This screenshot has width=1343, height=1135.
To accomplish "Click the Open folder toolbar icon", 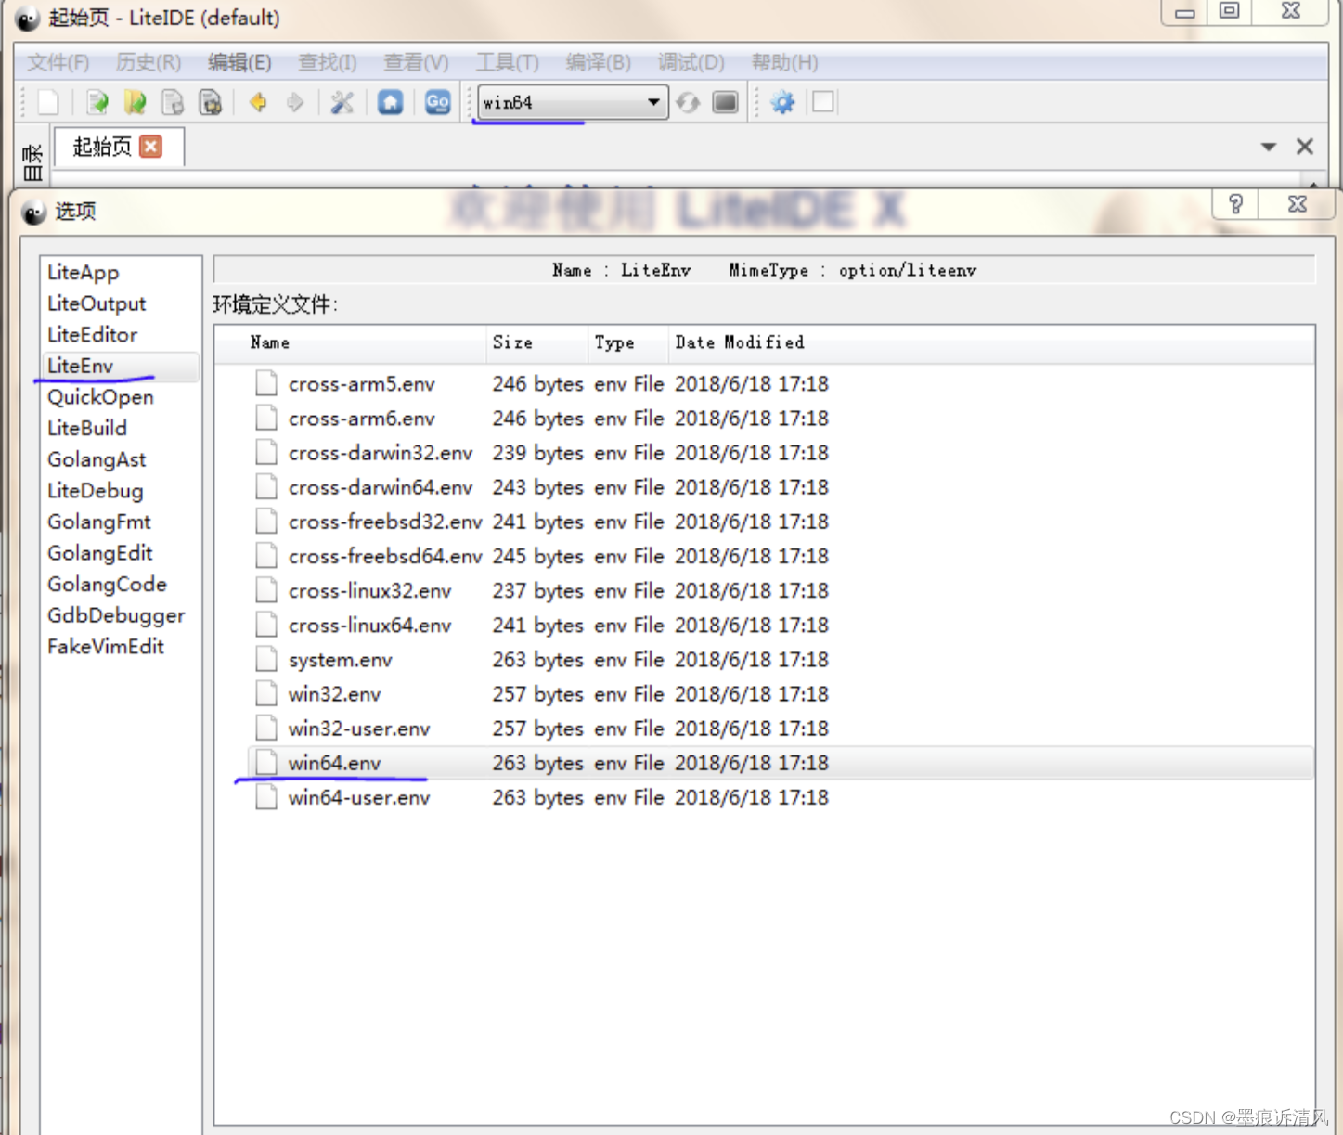I will [x=136, y=102].
